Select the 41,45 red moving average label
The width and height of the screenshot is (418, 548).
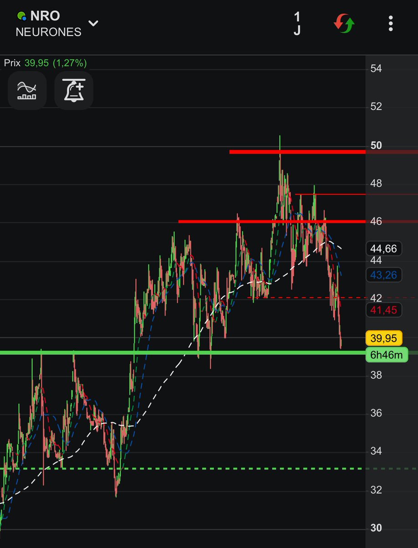[383, 311]
